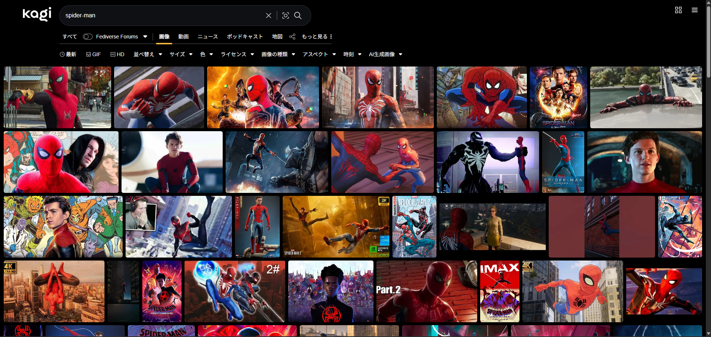This screenshot has width=711, height=337.
Task: Toggle the GIF filter
Action: pos(94,54)
